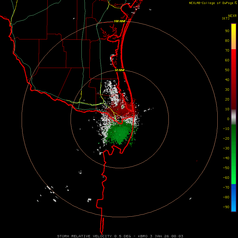
Task: Click the NEXLAB-College of DuPage watermark text
Action: point(213,3)
